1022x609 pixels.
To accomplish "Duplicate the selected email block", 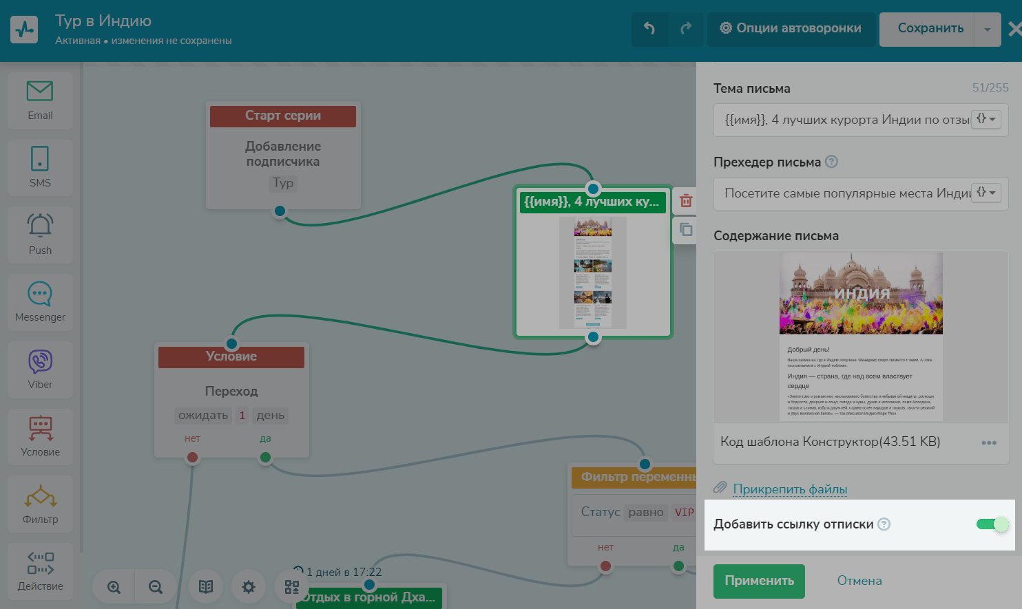I will [x=686, y=230].
